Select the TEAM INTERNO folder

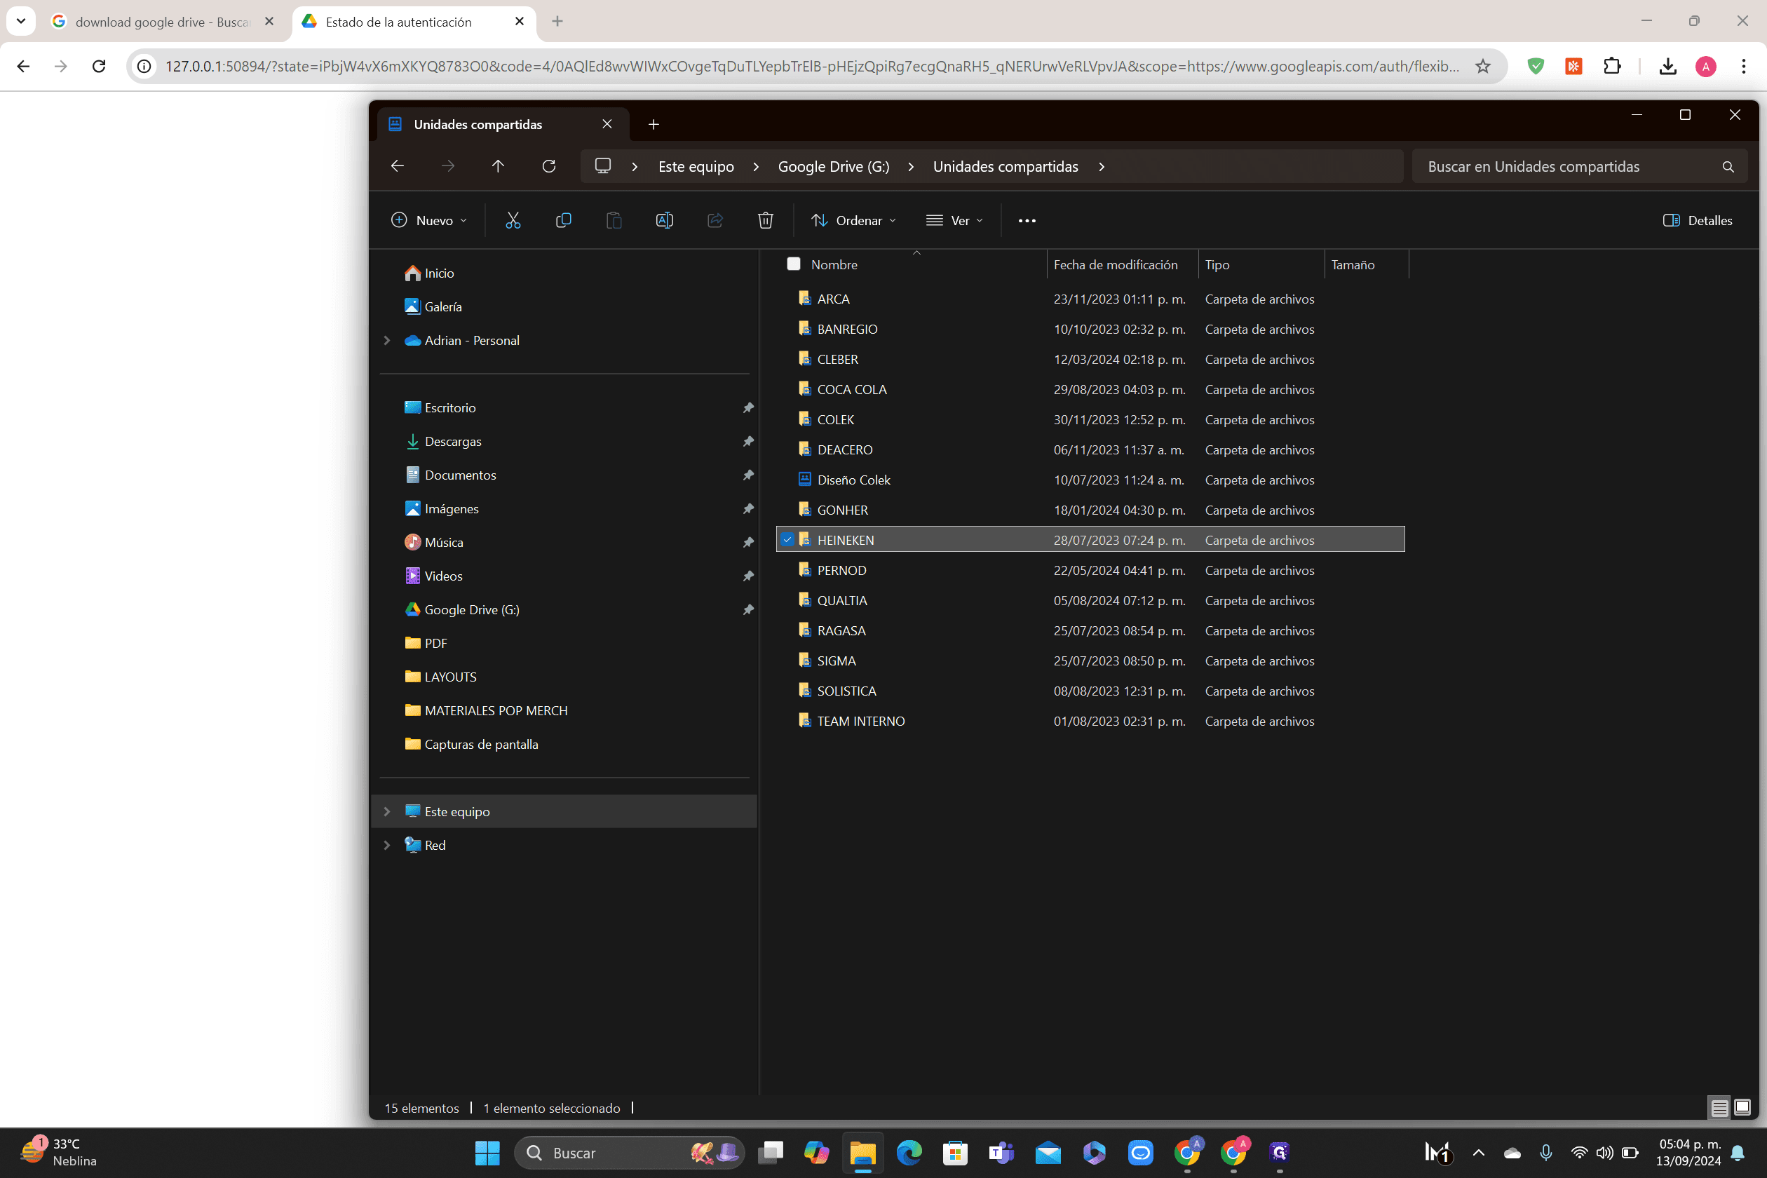(1090, 721)
